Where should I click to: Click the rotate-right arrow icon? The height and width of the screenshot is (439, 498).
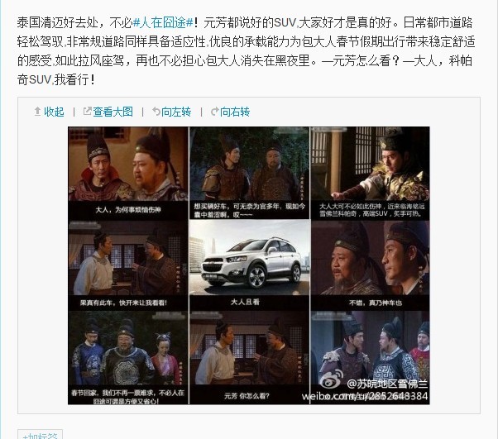(215, 112)
